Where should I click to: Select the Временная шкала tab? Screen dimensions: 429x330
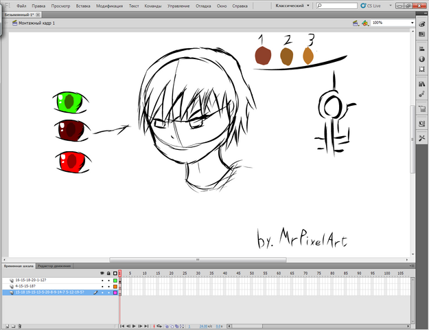pos(19,266)
